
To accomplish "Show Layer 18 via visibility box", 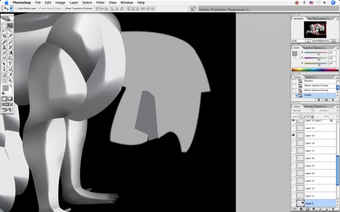I will [x=294, y=143].
